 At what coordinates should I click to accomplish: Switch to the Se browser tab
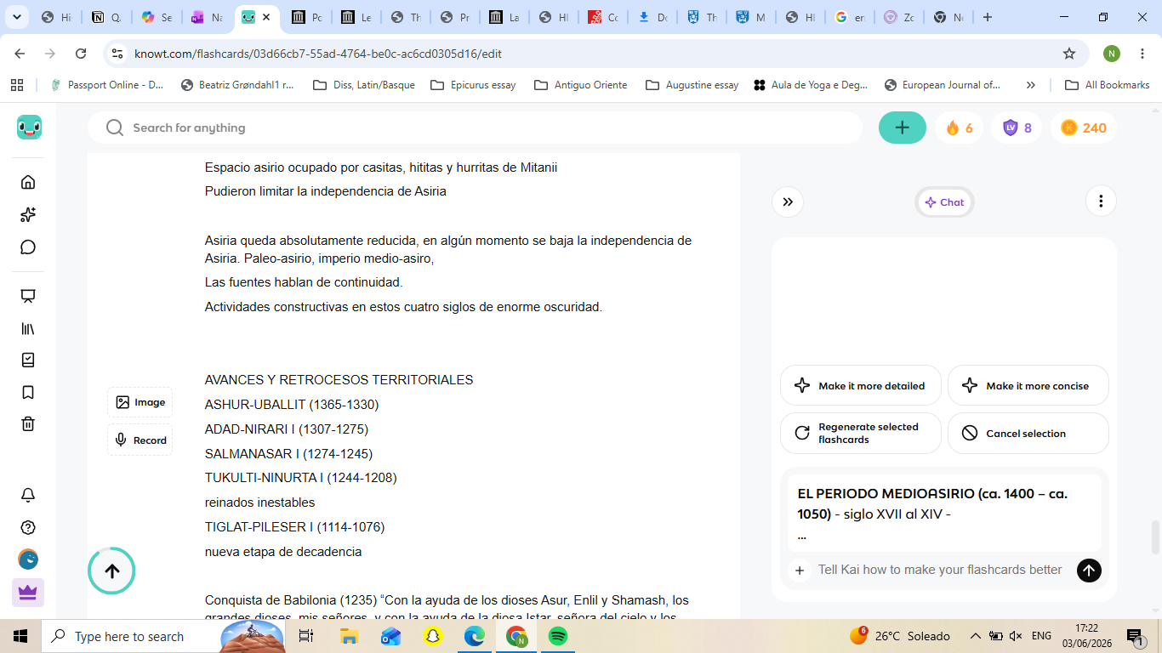(x=157, y=17)
